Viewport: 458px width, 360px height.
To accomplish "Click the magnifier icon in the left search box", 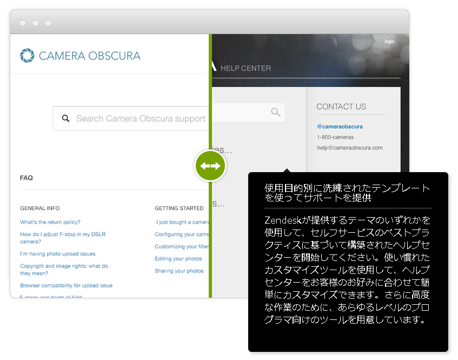I will coord(66,118).
